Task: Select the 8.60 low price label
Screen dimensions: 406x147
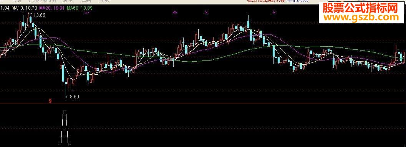Action: tap(74, 97)
